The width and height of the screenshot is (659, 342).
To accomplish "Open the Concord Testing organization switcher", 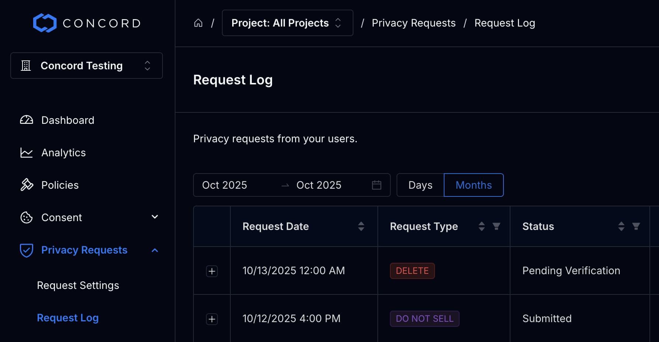I will click(x=86, y=66).
